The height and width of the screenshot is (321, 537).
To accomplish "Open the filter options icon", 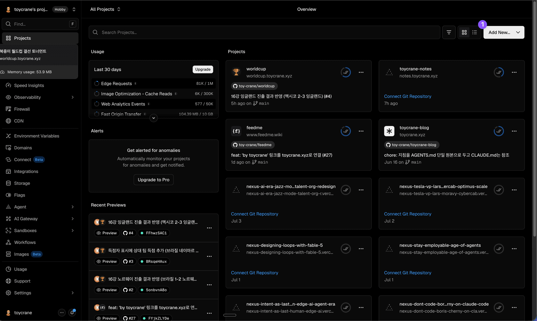I will pos(449,32).
